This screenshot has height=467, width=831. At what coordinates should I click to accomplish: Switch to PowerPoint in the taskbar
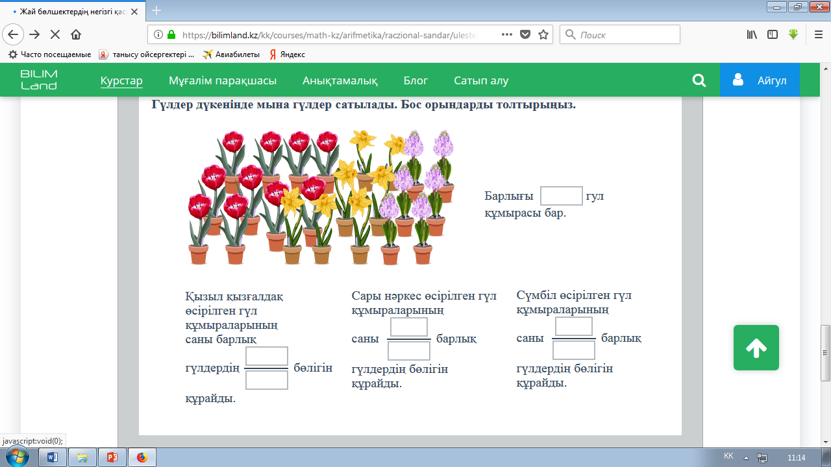tap(112, 457)
